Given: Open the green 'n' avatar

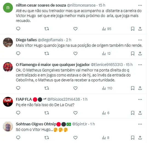Looking at the screenshot, I should tap(8, 8).
